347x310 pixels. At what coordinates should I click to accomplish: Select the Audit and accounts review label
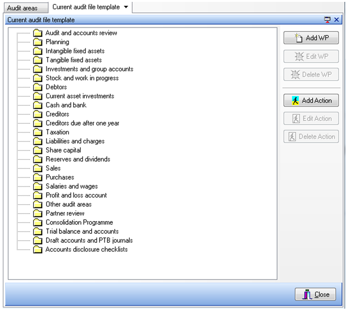pyautogui.click(x=81, y=33)
